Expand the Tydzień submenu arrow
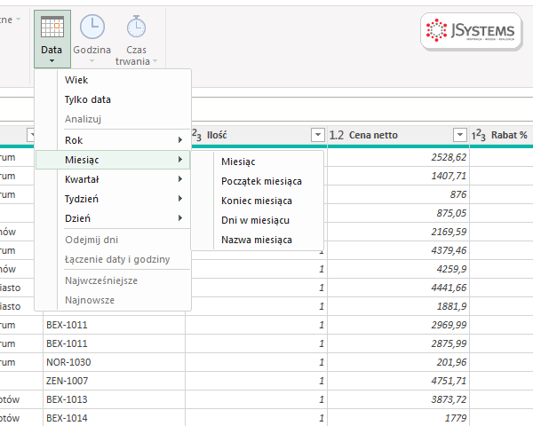The image size is (533, 426). (180, 199)
